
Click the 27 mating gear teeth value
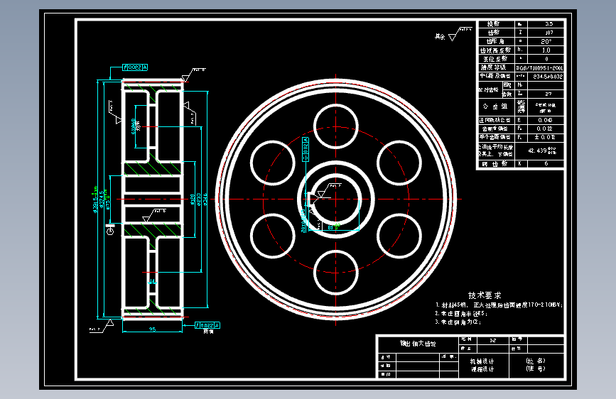tap(548, 94)
